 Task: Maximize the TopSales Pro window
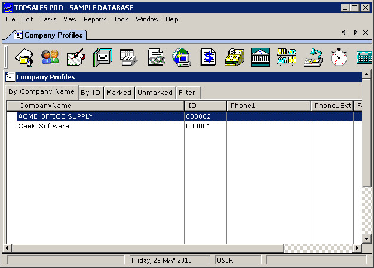point(355,8)
